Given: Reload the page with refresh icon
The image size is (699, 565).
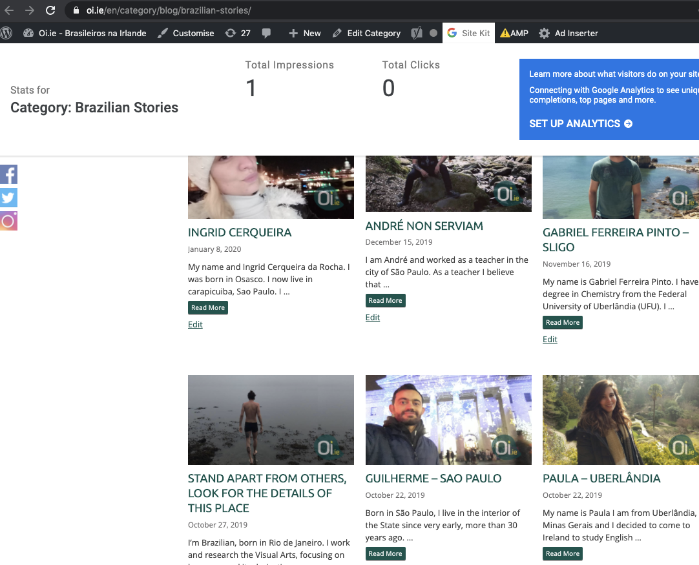Looking at the screenshot, I should point(50,10).
